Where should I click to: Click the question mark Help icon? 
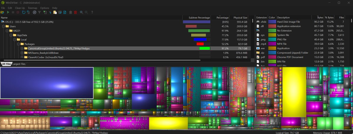point(92,12)
